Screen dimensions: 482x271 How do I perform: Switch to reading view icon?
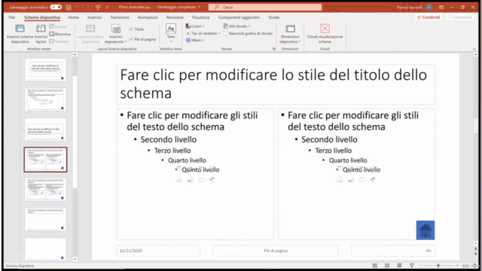coord(399,266)
